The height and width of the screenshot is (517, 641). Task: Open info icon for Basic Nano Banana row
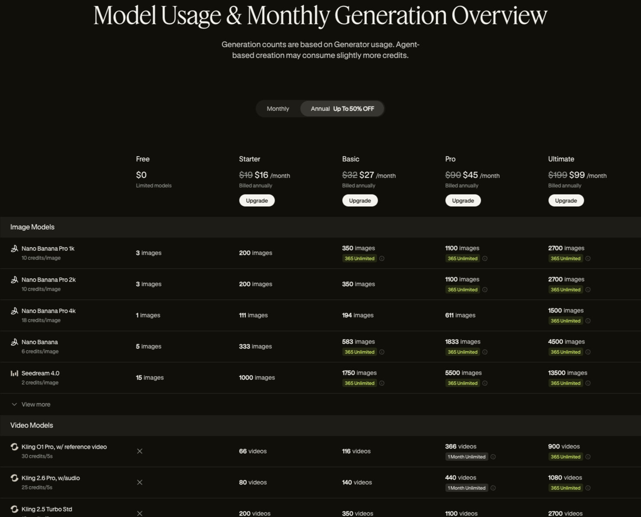382,352
